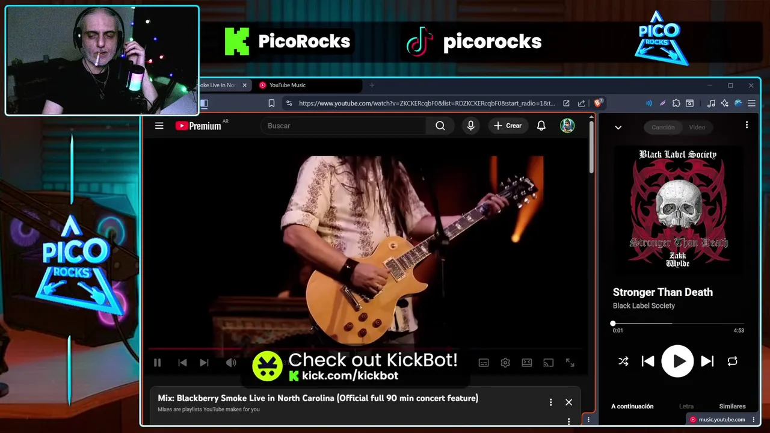View site information next to the URL
This screenshot has height=433, width=770.
click(289, 103)
